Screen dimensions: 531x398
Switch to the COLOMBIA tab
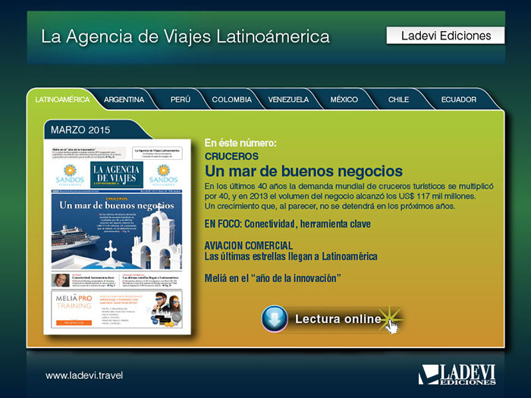pos(231,99)
